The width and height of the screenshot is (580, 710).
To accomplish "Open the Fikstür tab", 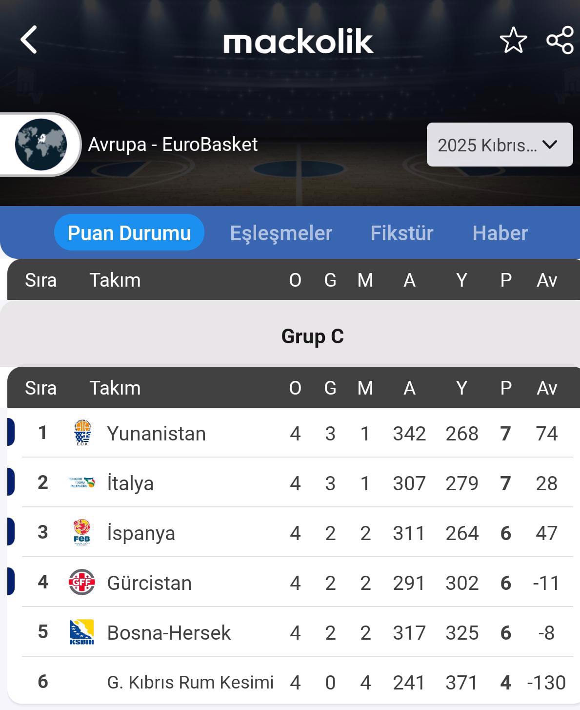I will (401, 233).
